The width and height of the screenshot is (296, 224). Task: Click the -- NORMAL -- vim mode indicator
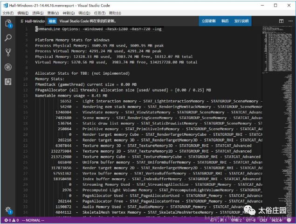33,220
